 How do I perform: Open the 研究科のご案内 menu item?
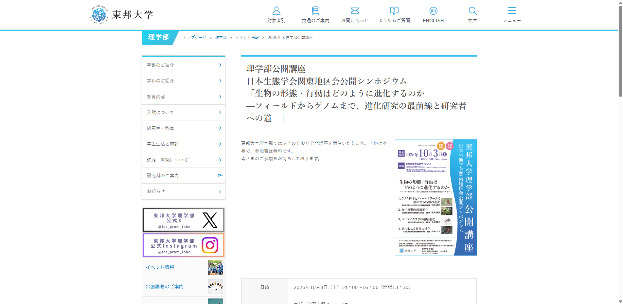(x=184, y=176)
